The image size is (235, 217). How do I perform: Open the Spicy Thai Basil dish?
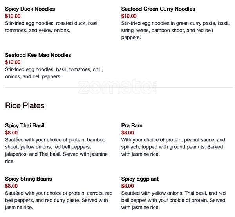pyautogui.click(x=25, y=125)
